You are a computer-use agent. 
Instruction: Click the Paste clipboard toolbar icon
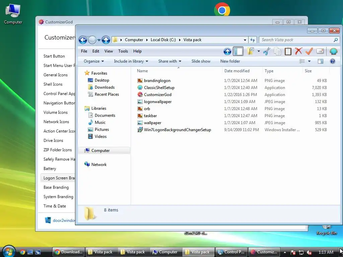[x=288, y=51]
